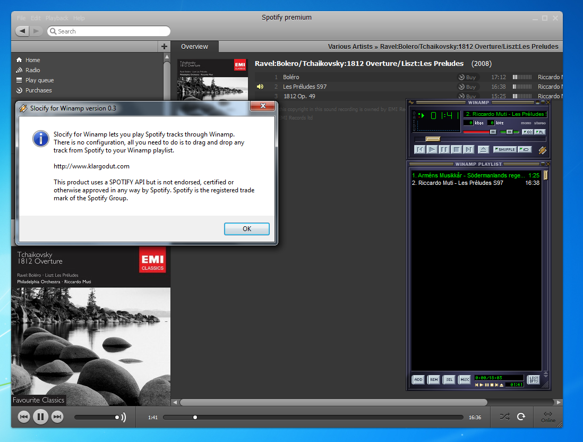Go forward with Spotify's right navigation arrow
Image resolution: width=583 pixels, height=442 pixels.
point(36,31)
